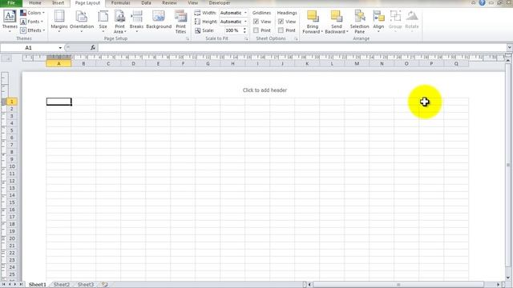Open the theme Colors dropdown

32,13
